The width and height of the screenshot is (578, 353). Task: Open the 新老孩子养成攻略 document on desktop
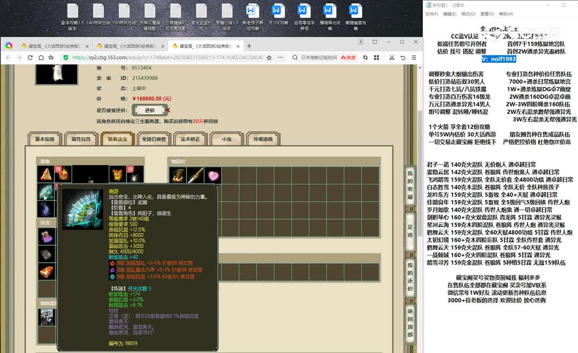point(253,17)
